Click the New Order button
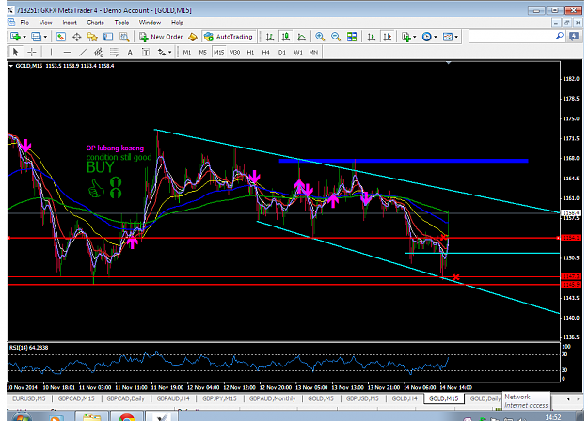588x421 pixels. point(161,37)
